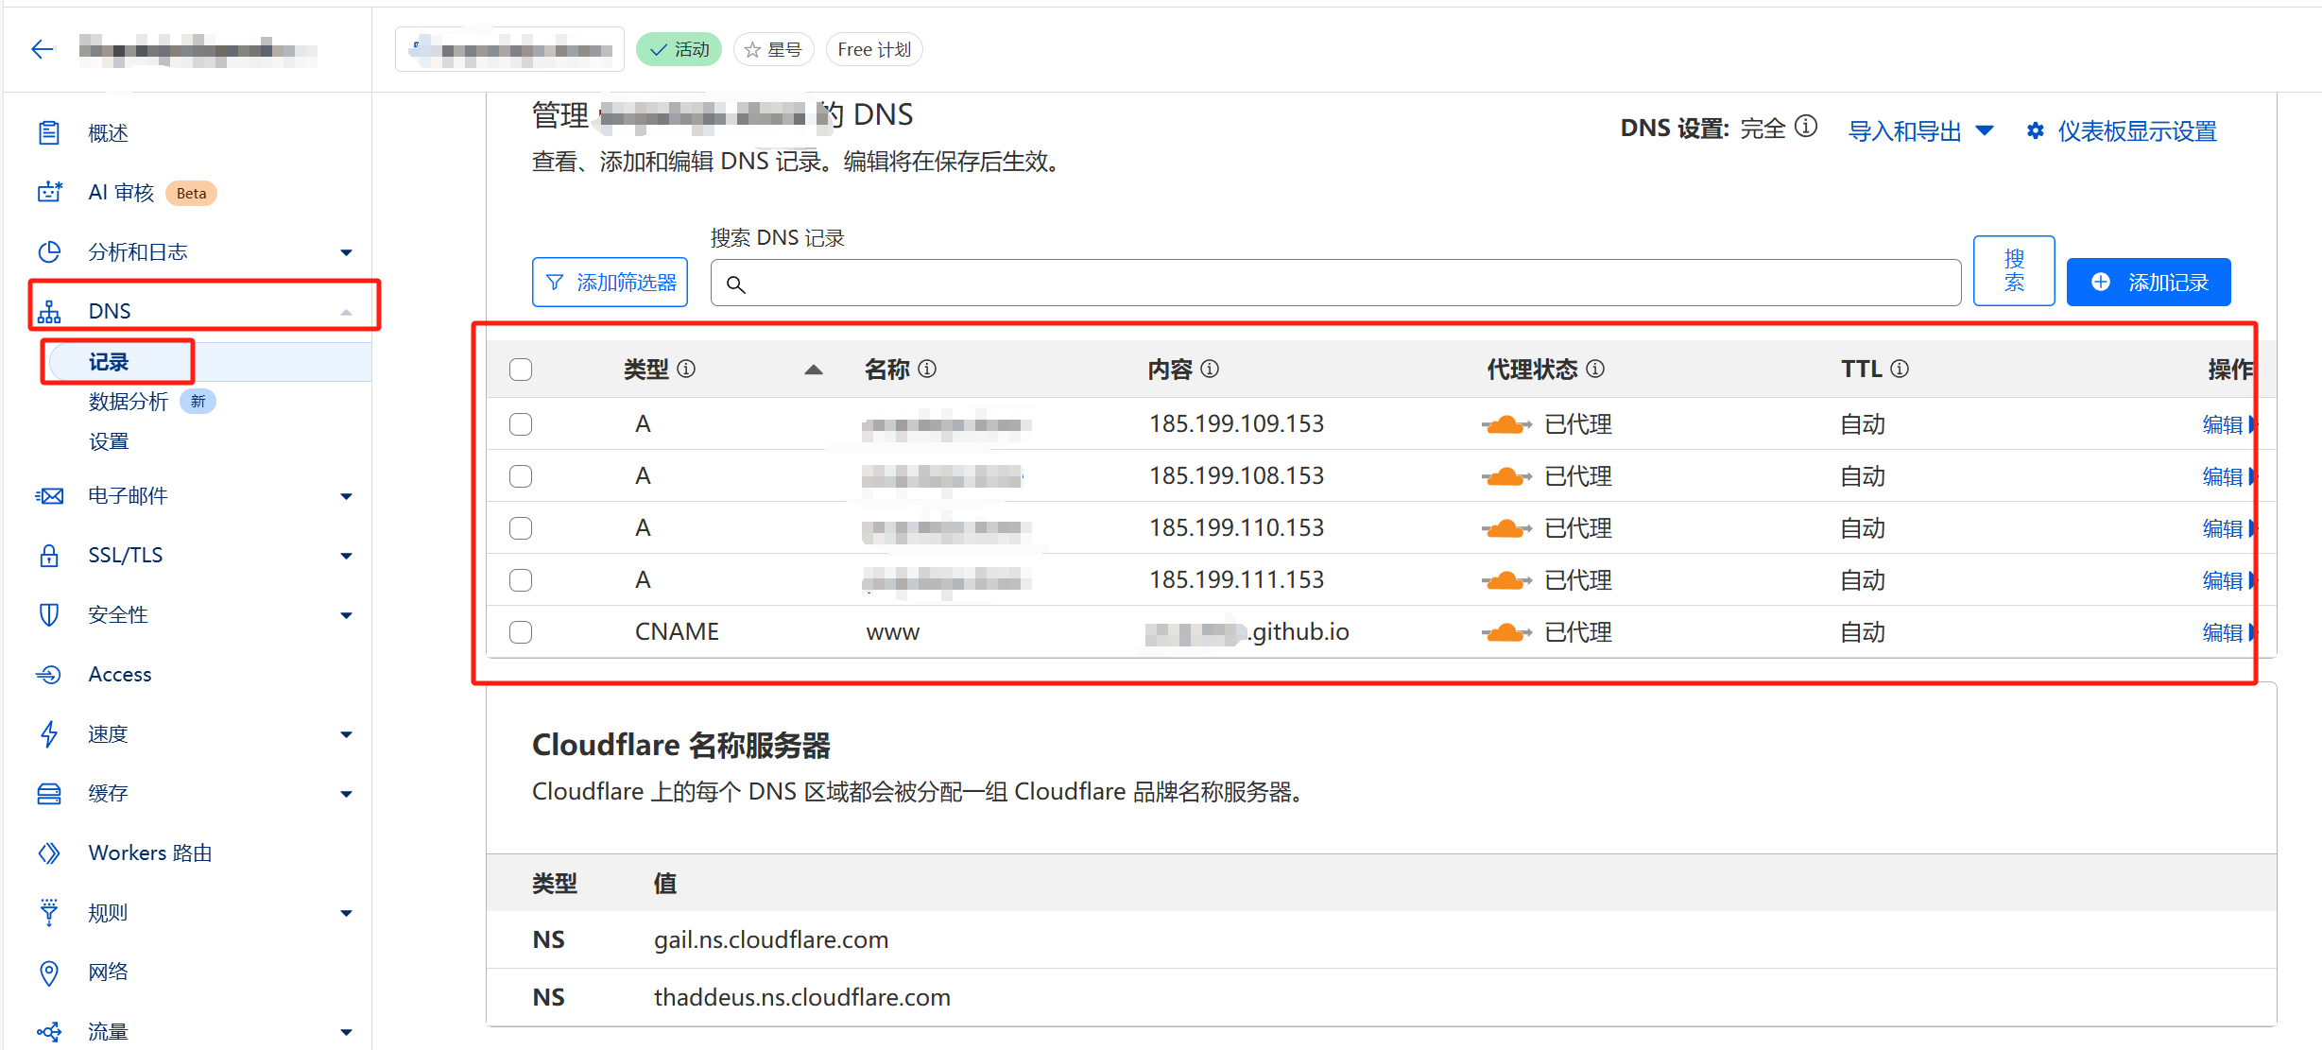Sort by the 类型 column arrow
Screen dimensions: 2322x1050
tap(814, 370)
